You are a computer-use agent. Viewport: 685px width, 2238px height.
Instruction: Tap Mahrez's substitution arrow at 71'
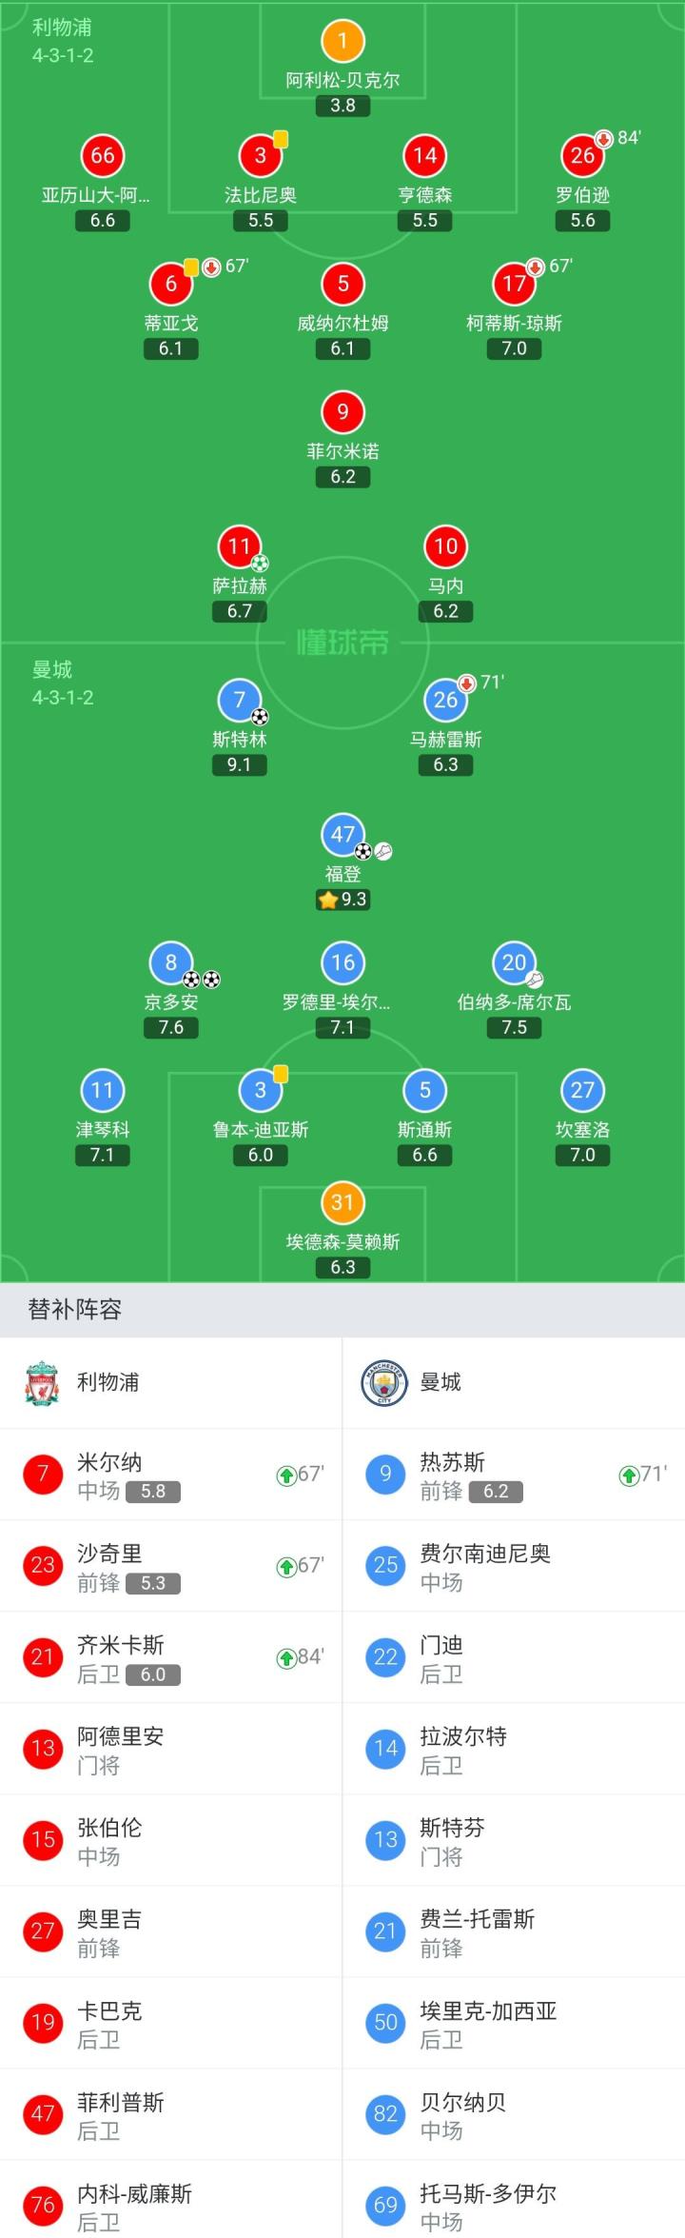[x=467, y=683]
